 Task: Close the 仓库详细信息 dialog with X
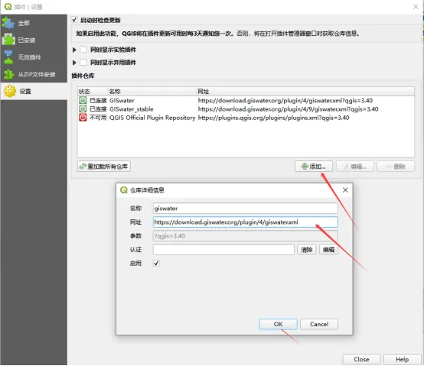[345, 190]
